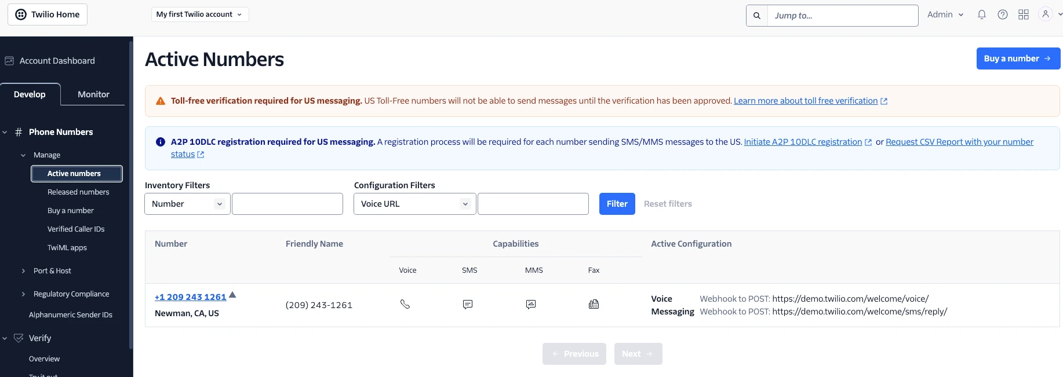
Task: Click the Newman, CA, US location text
Action: point(187,313)
